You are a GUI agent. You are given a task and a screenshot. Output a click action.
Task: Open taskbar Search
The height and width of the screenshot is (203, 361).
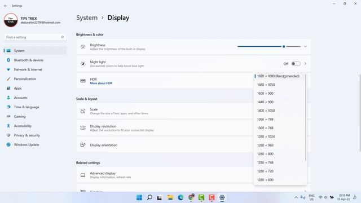point(149,197)
